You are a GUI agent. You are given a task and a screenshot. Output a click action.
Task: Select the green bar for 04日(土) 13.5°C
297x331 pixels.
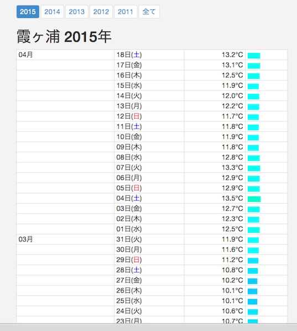click(x=254, y=199)
